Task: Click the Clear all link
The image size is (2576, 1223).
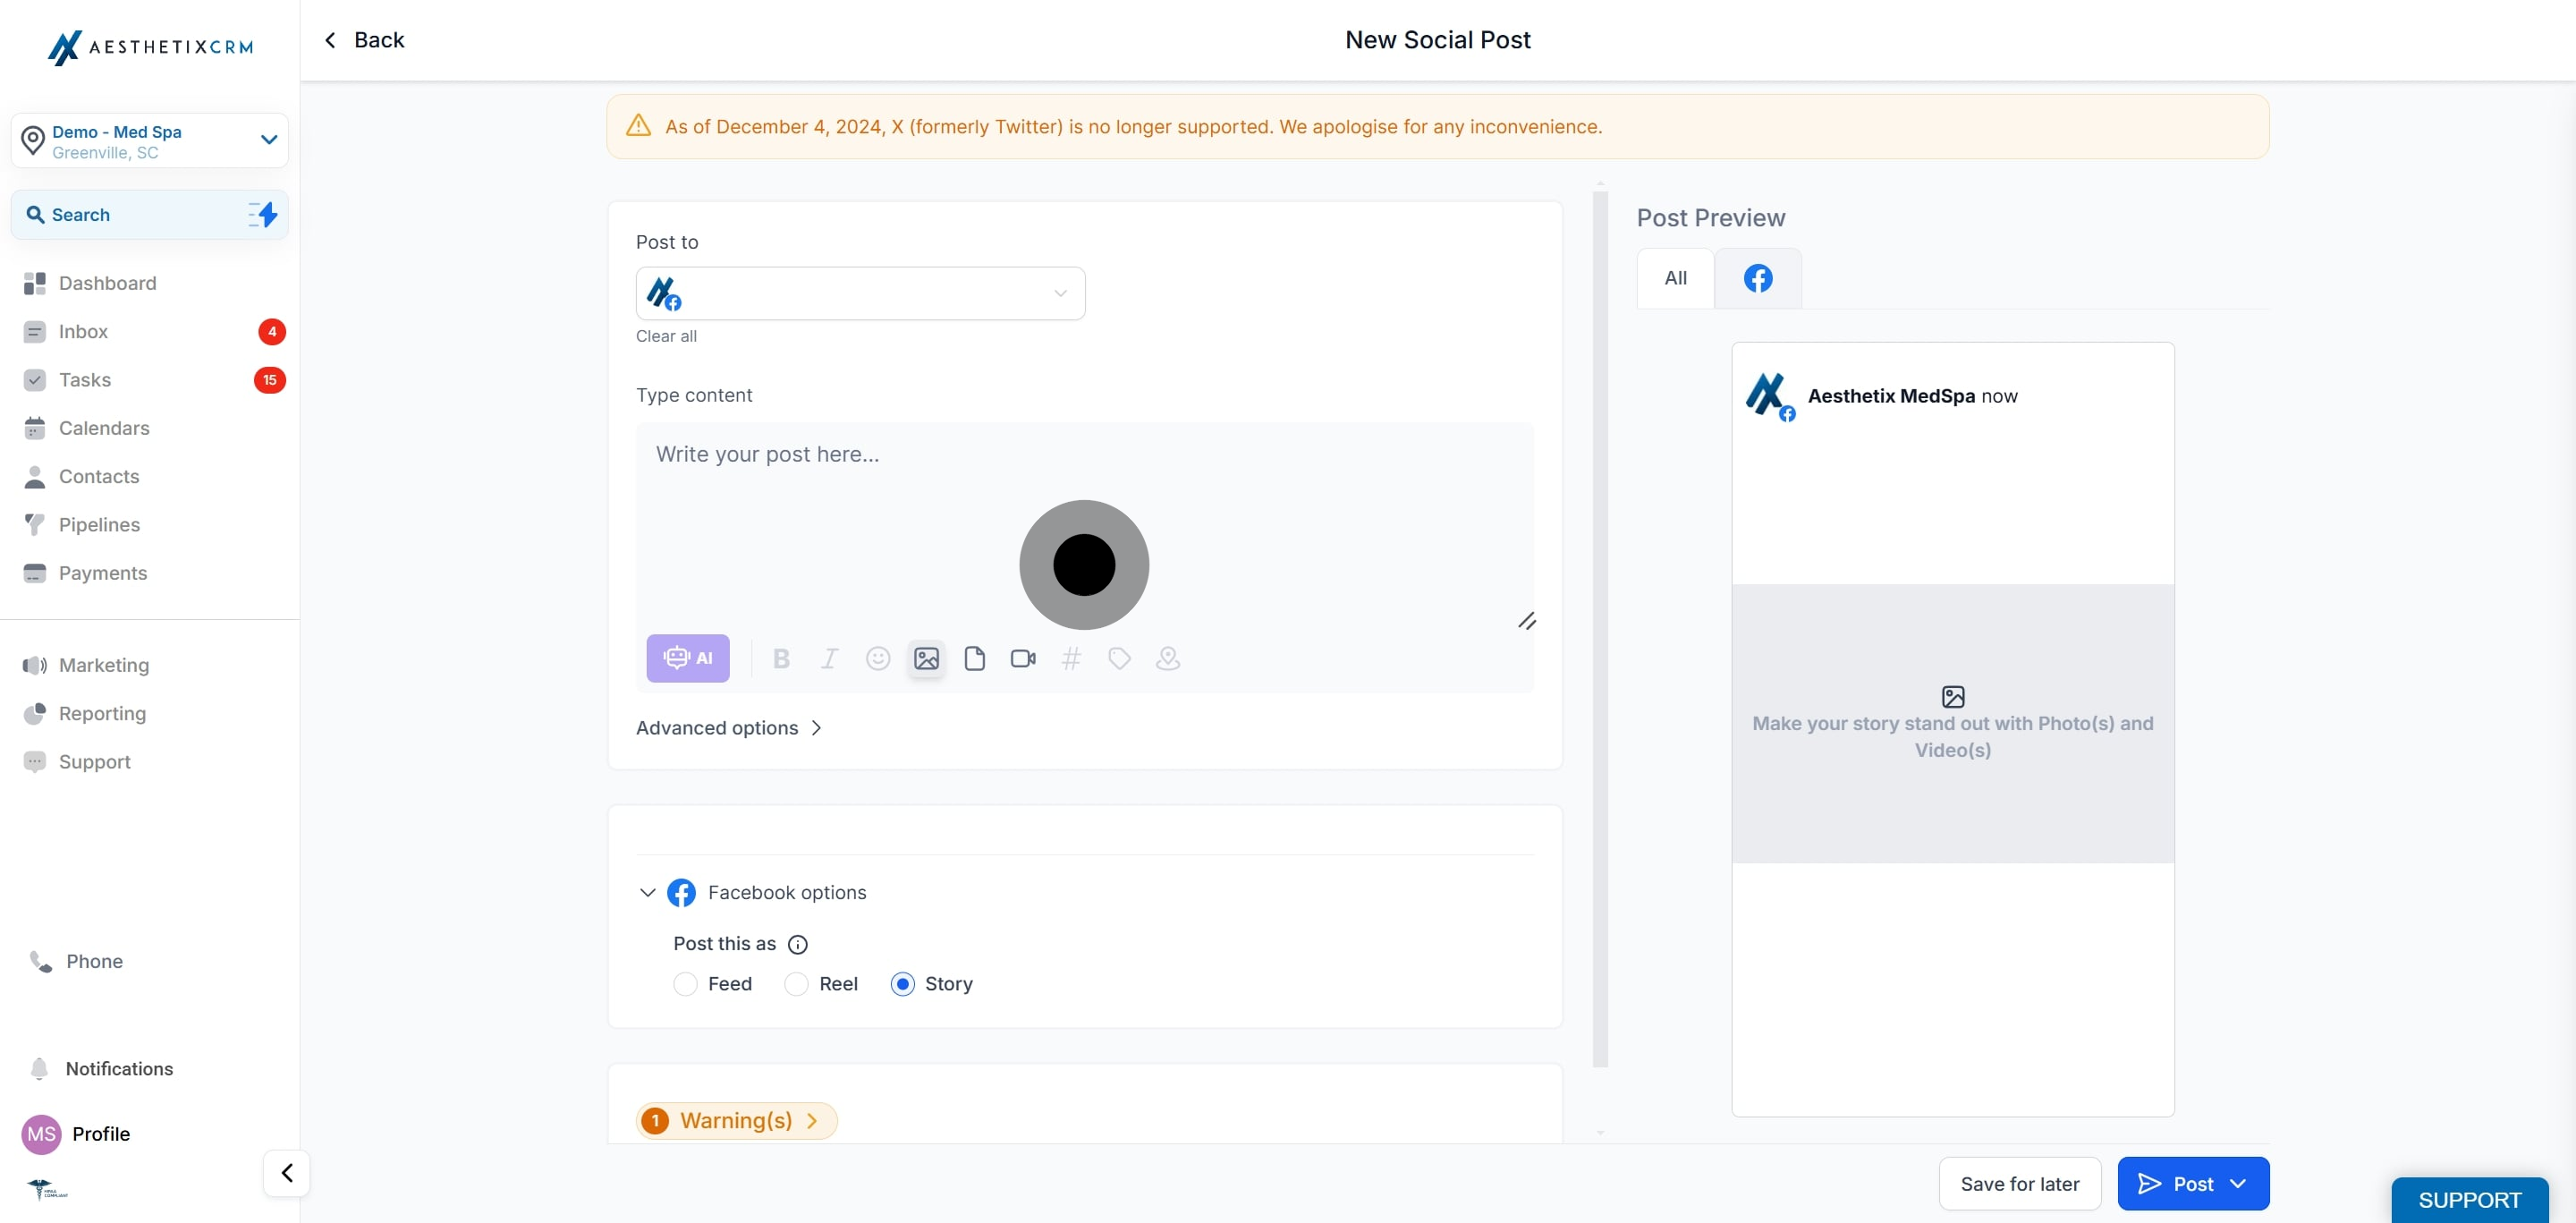Action: point(666,336)
